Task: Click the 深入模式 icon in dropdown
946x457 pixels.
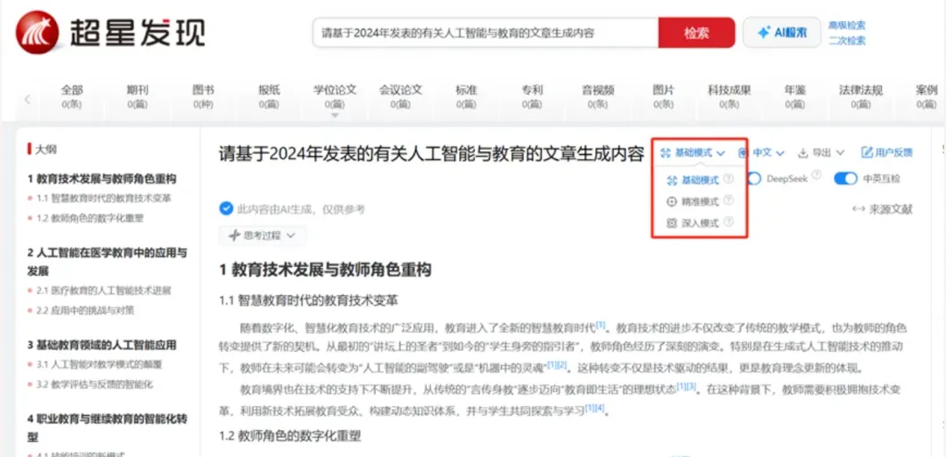Action: tap(672, 223)
